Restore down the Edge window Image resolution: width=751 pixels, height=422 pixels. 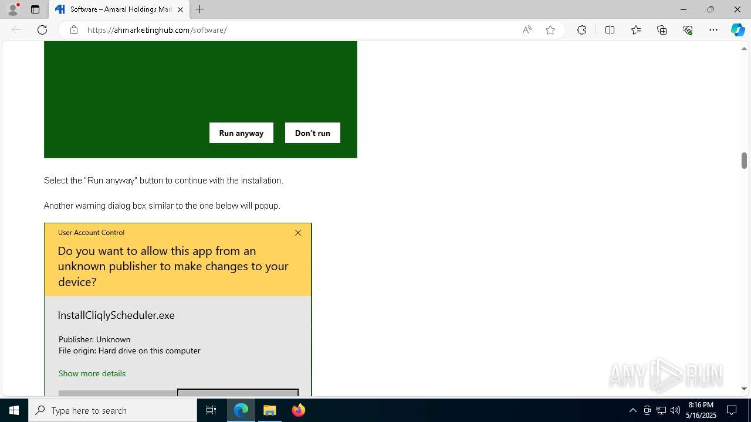click(x=710, y=9)
